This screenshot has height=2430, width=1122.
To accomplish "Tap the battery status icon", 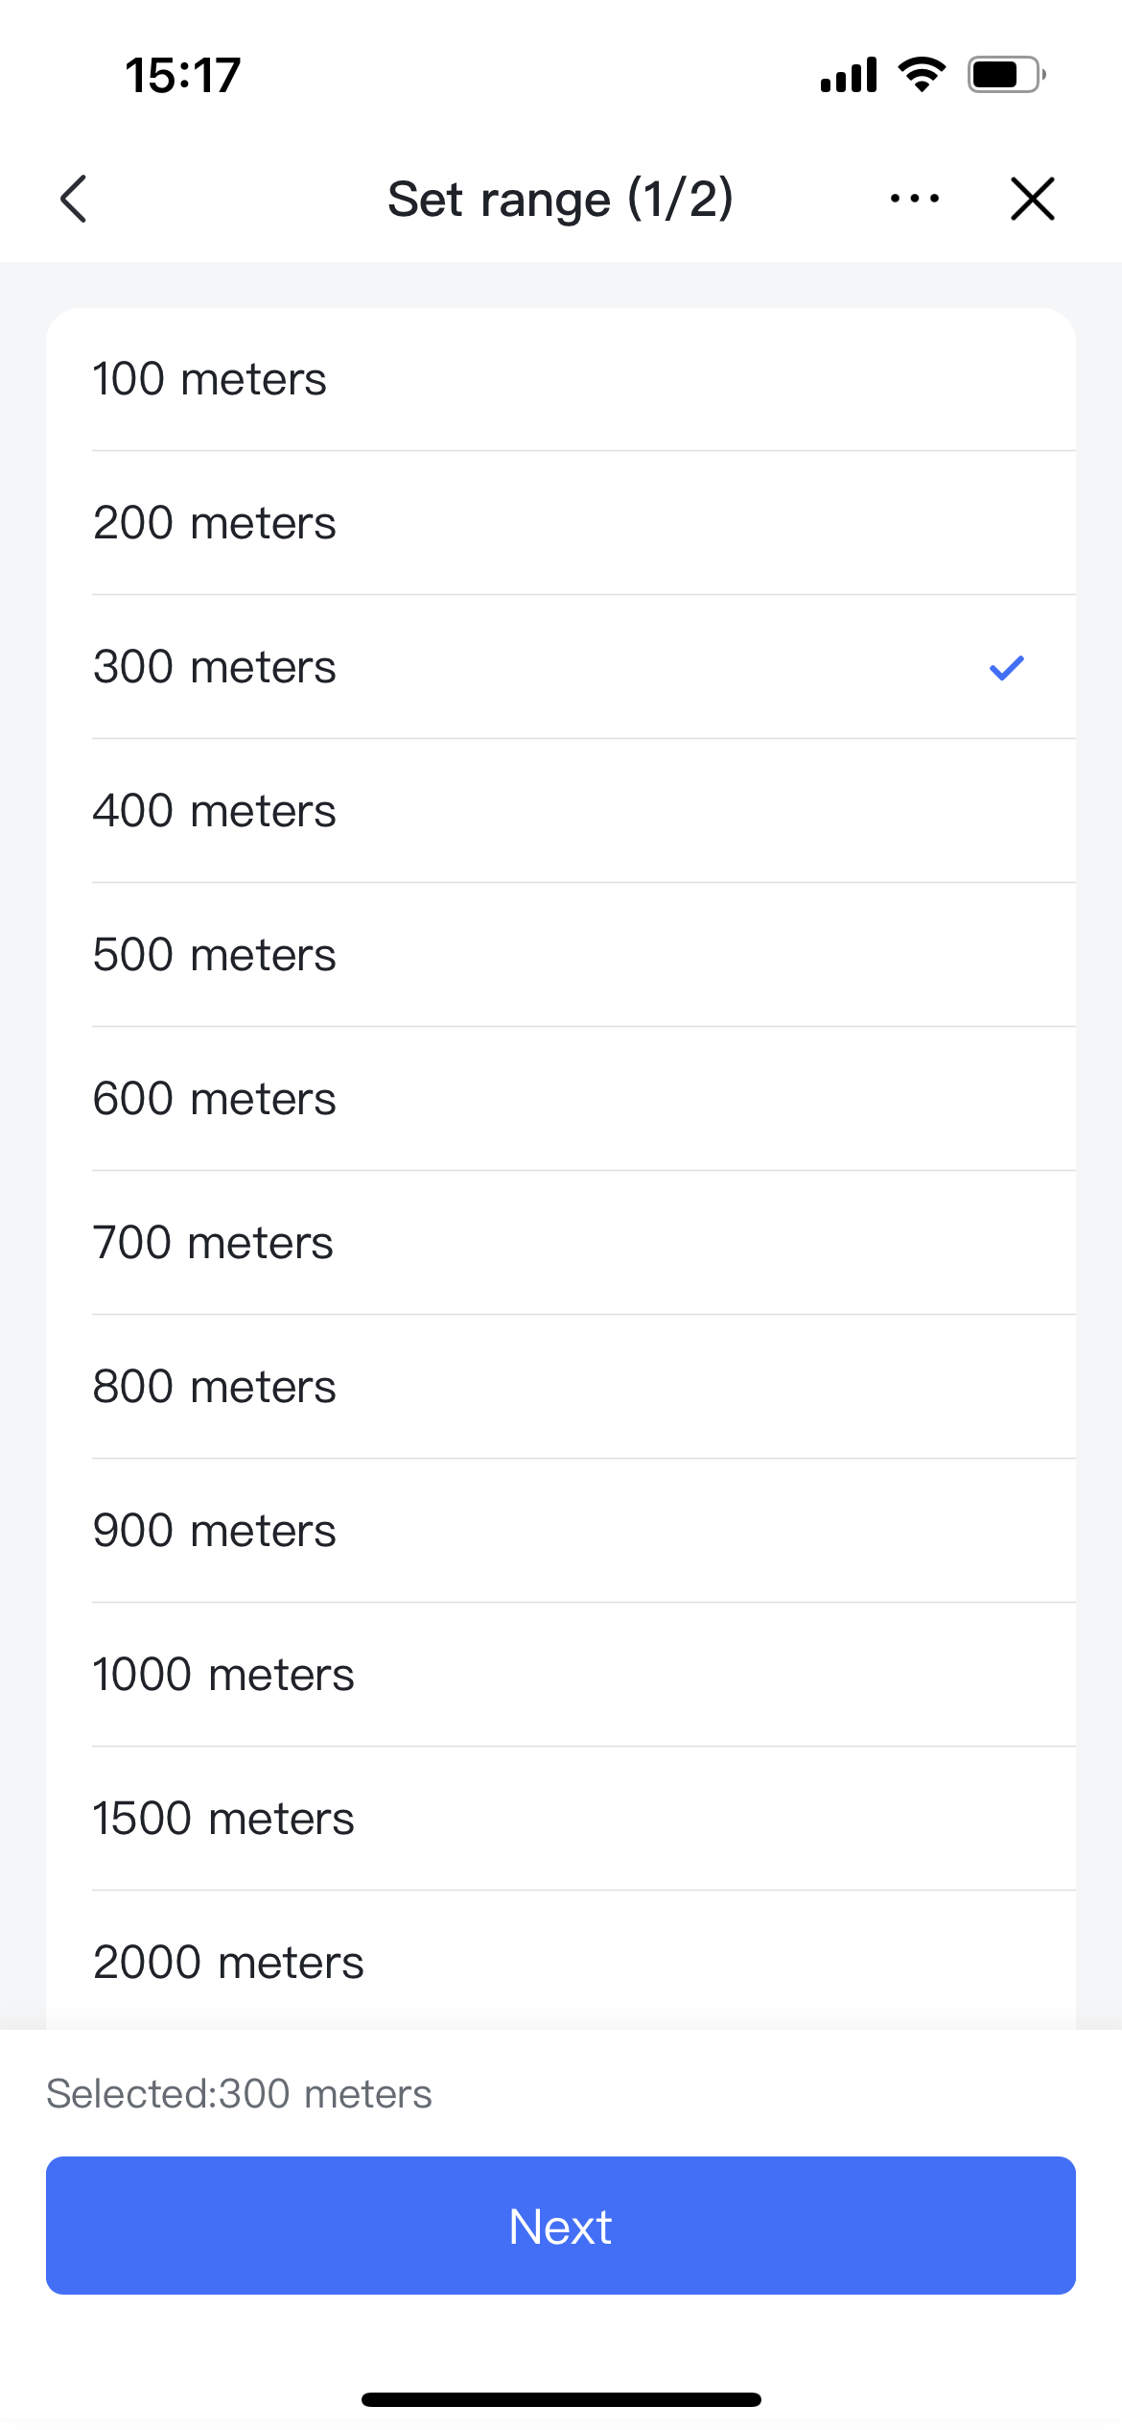I will [x=1005, y=75].
